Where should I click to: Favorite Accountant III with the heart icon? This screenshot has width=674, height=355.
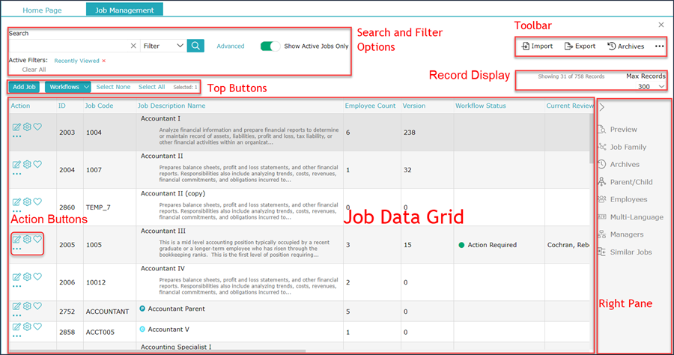[x=38, y=239]
